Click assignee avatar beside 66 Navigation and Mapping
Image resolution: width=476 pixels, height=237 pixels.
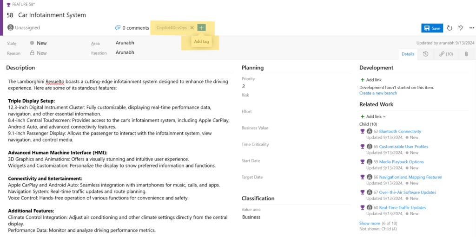click(x=370, y=177)
